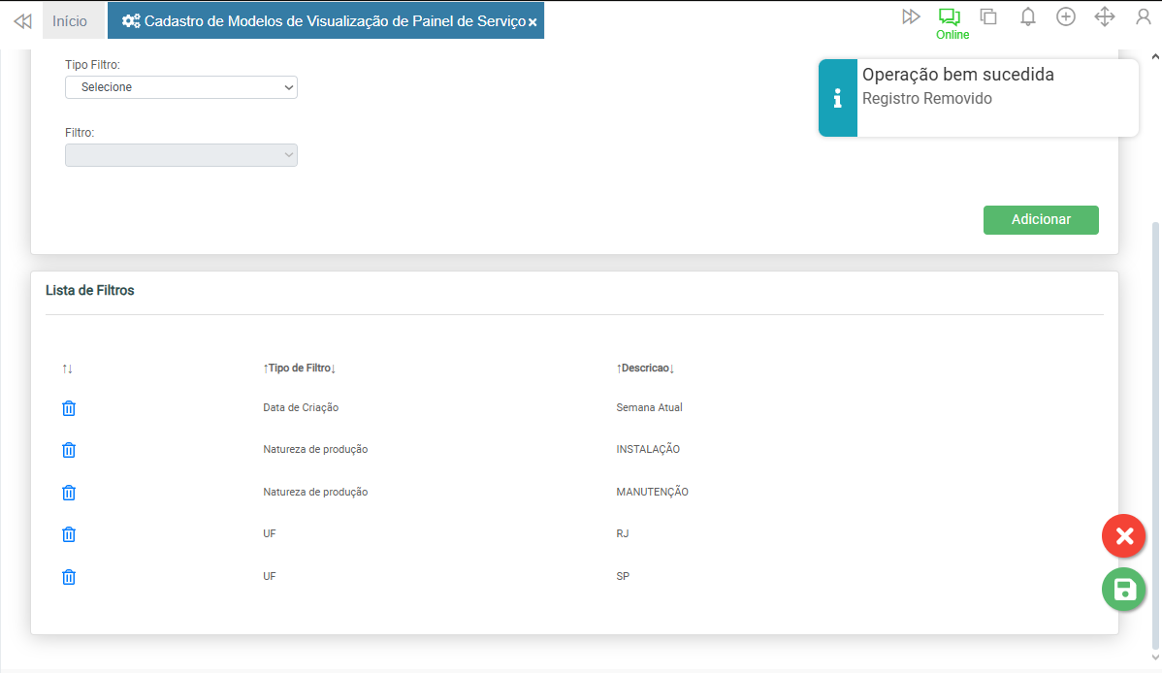
Task: Open the Tipo Filtro dropdown
Action: [x=181, y=87]
